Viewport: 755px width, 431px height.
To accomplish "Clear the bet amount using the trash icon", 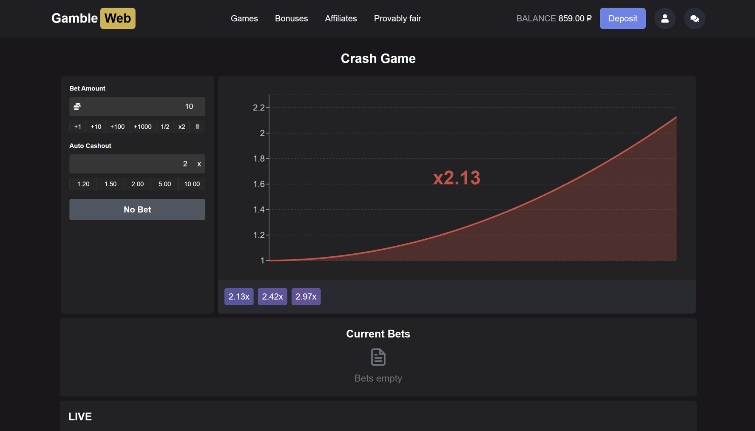I will pos(197,126).
